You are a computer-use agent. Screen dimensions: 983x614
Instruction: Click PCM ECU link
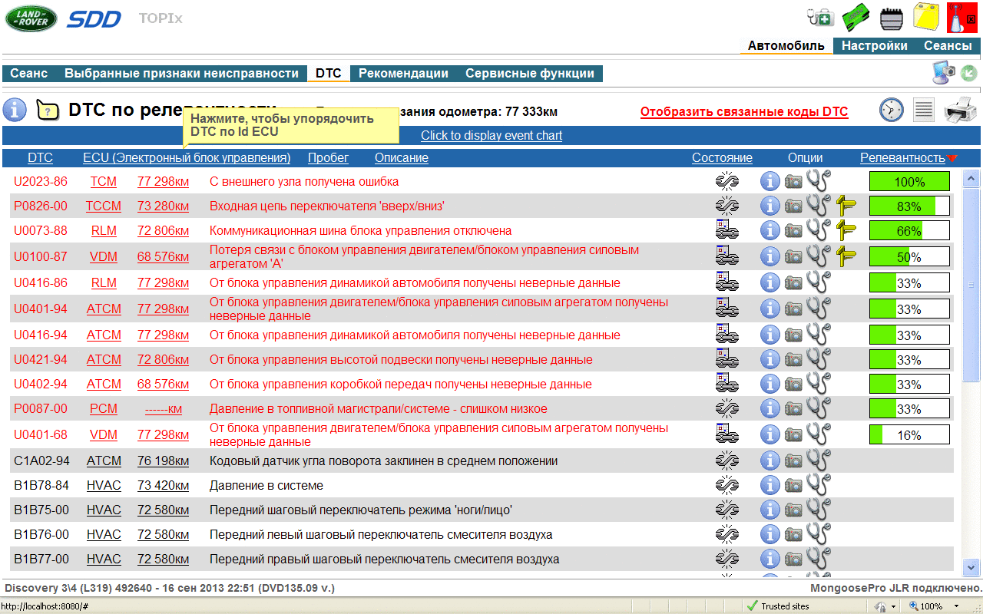pos(104,409)
